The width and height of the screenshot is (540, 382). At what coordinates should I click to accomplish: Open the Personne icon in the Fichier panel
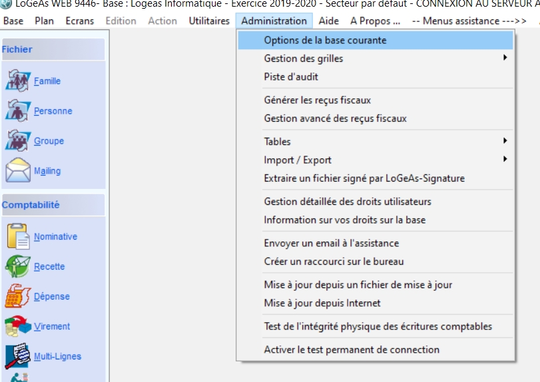(18, 110)
